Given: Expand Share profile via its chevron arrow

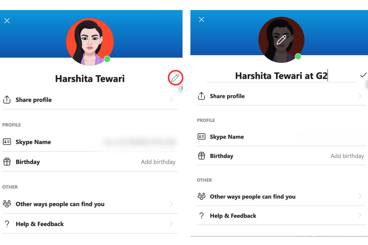Looking at the screenshot, I should point(171,99).
